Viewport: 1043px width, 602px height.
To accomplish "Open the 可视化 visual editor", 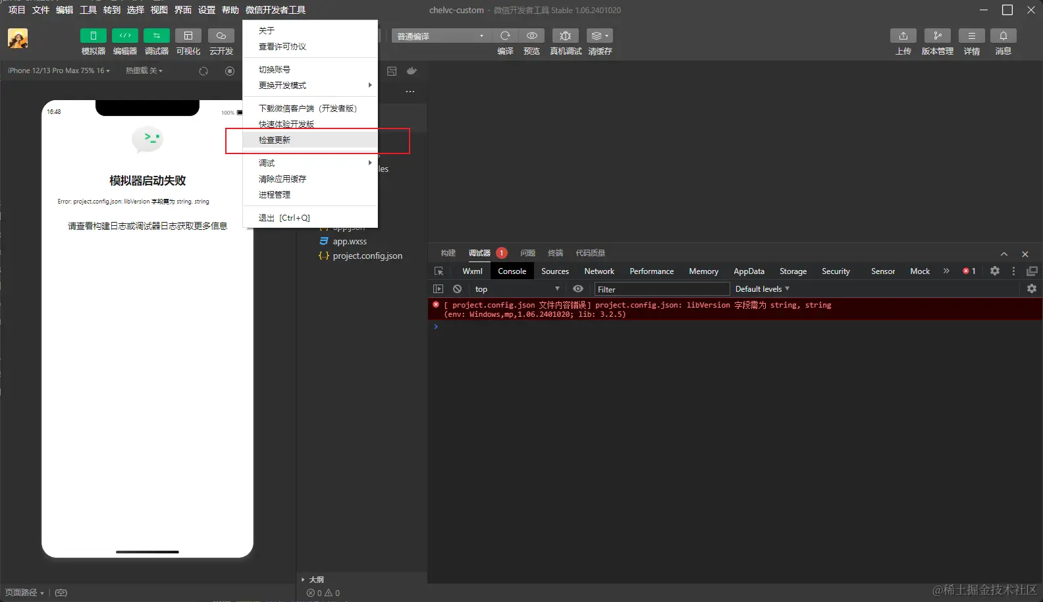I will coord(188,36).
